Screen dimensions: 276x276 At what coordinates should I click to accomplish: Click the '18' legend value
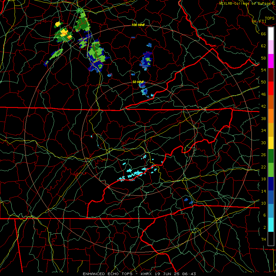coord(263,179)
